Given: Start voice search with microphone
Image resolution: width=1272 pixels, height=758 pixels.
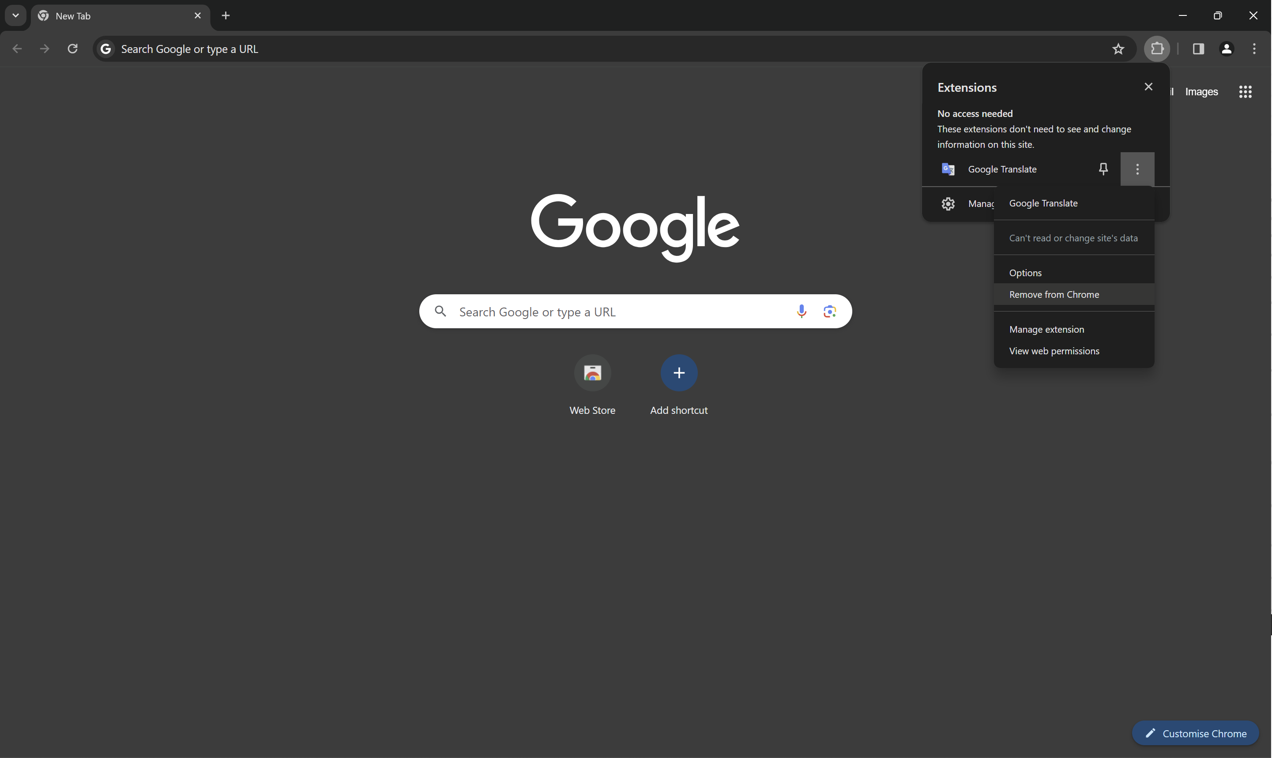Looking at the screenshot, I should click(802, 311).
